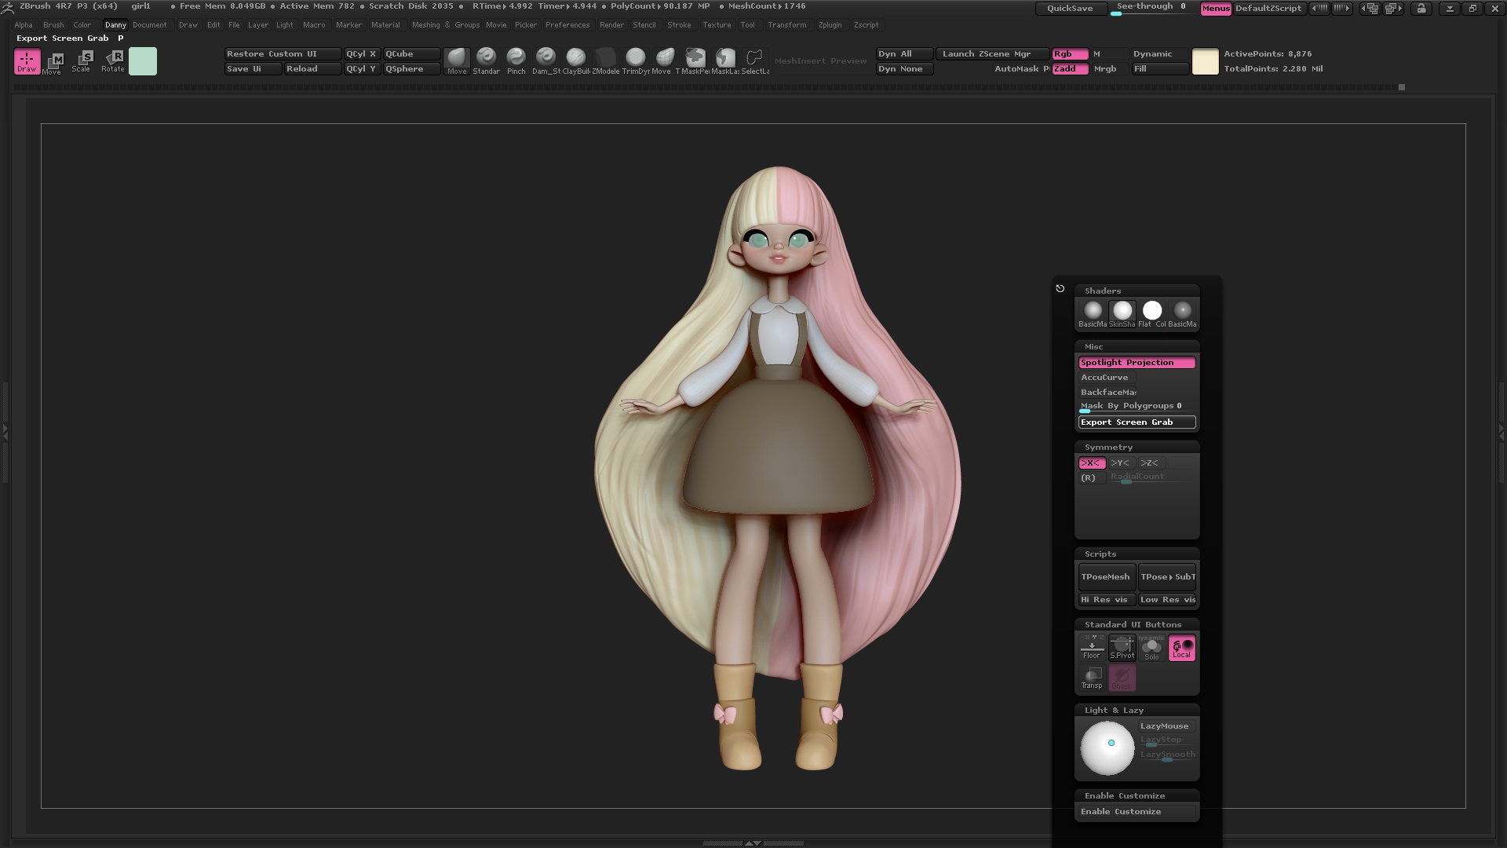Screen dimensions: 1507x848
Task: Collapse the Scripts section header
Action: 1137,554
